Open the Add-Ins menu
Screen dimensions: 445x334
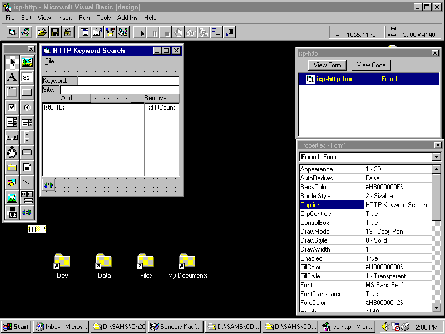(x=127, y=18)
